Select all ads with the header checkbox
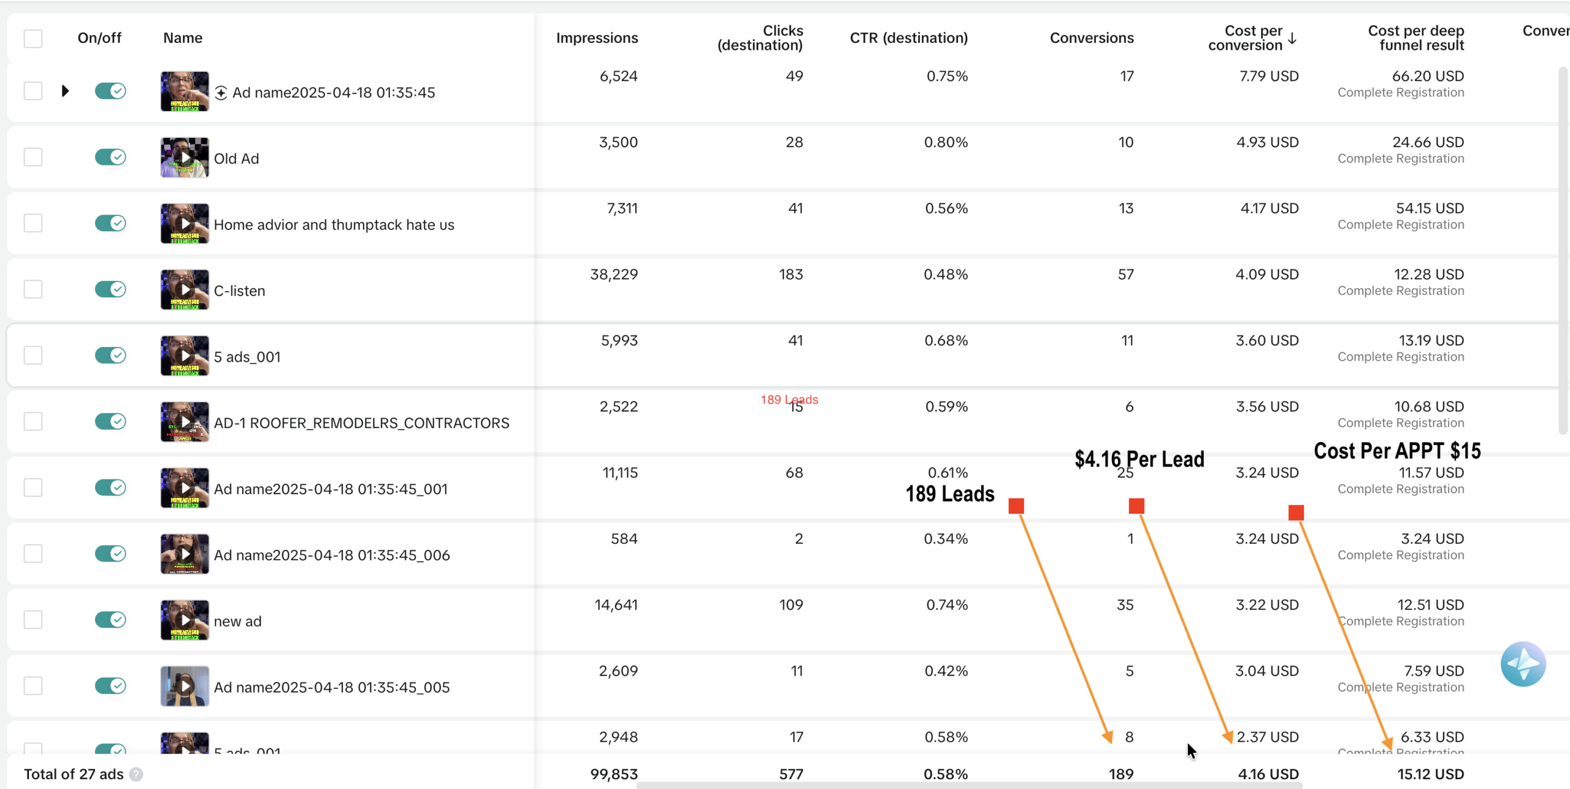The width and height of the screenshot is (1570, 789). 33,38
